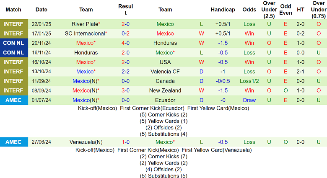This screenshot has width=327, height=178.
Task: Click the CON NL badge dated 20/11/24
Action: tap(14, 43)
